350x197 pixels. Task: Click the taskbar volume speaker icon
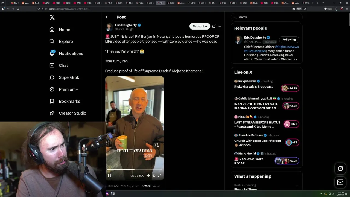pos(333,194)
